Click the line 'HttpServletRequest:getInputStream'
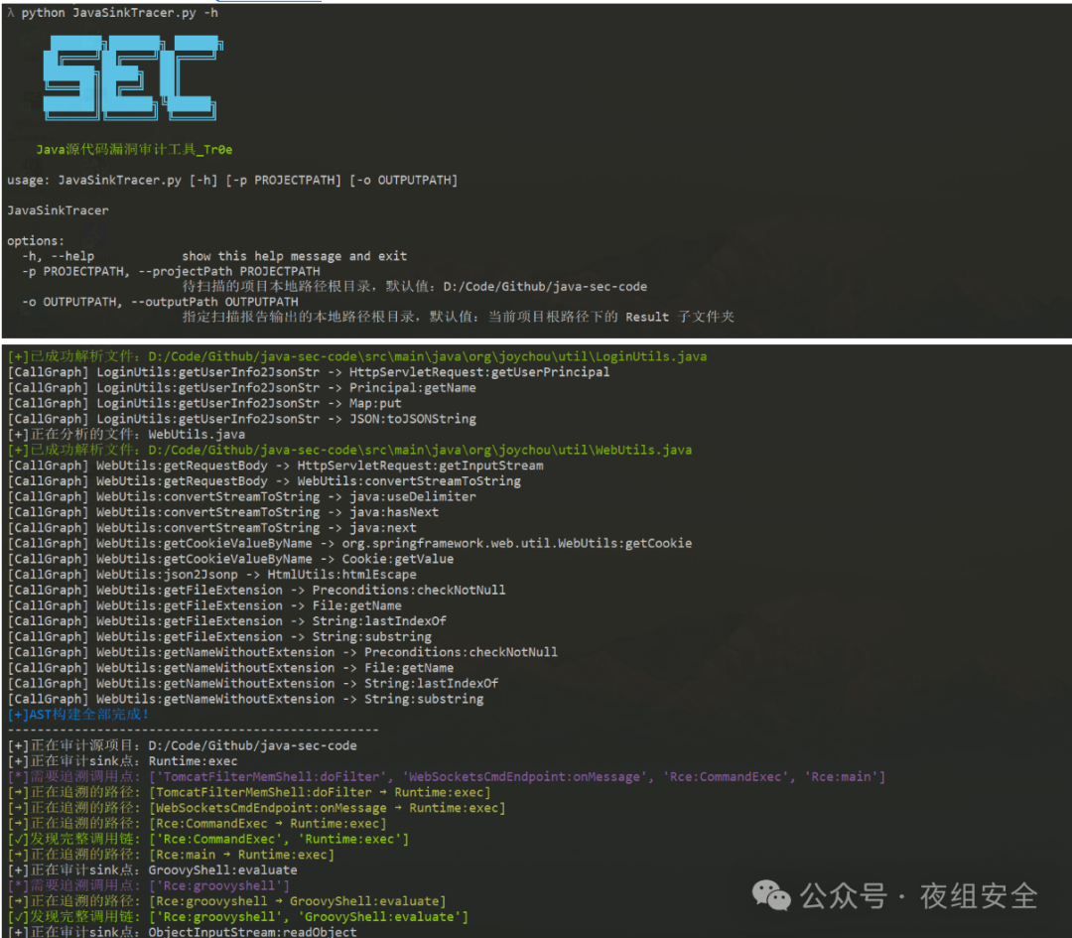 (x=276, y=466)
